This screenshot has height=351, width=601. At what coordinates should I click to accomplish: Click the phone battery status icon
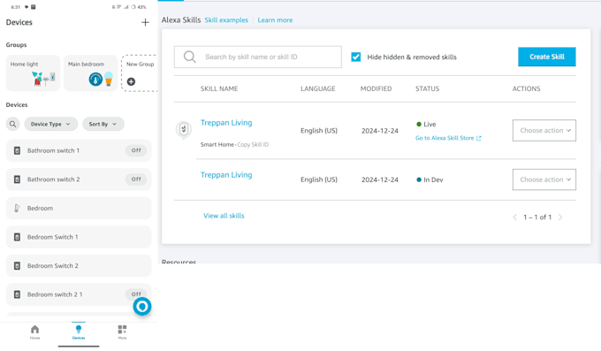[x=133, y=7]
